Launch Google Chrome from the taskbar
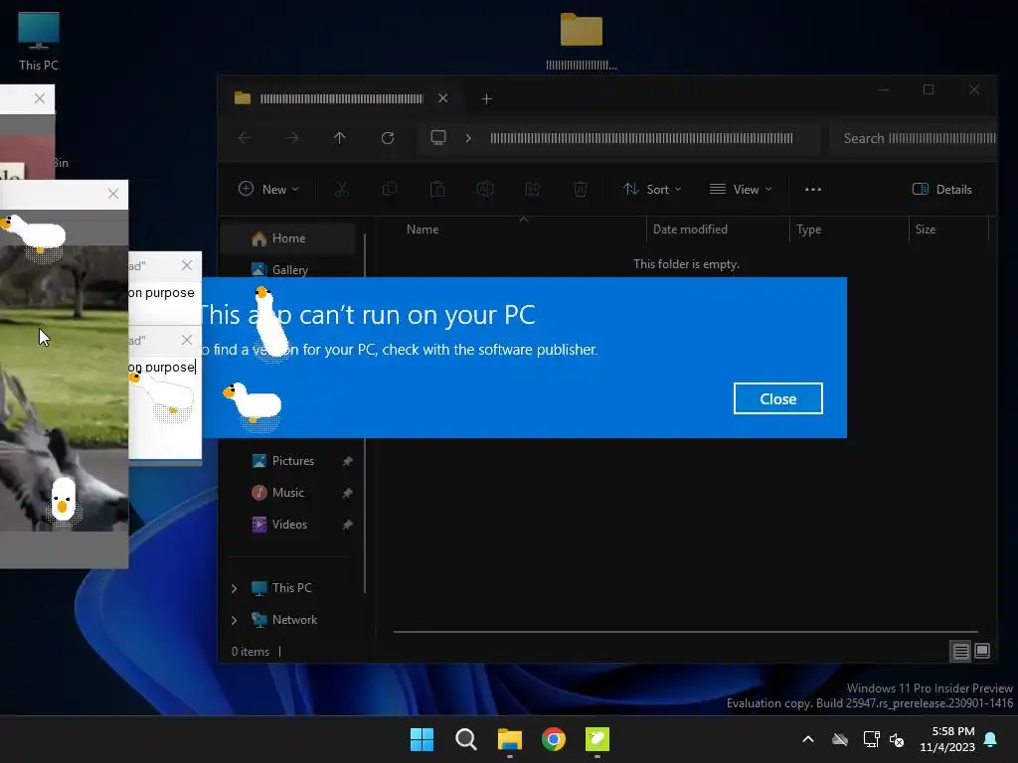This screenshot has height=763, width=1018. tap(553, 739)
